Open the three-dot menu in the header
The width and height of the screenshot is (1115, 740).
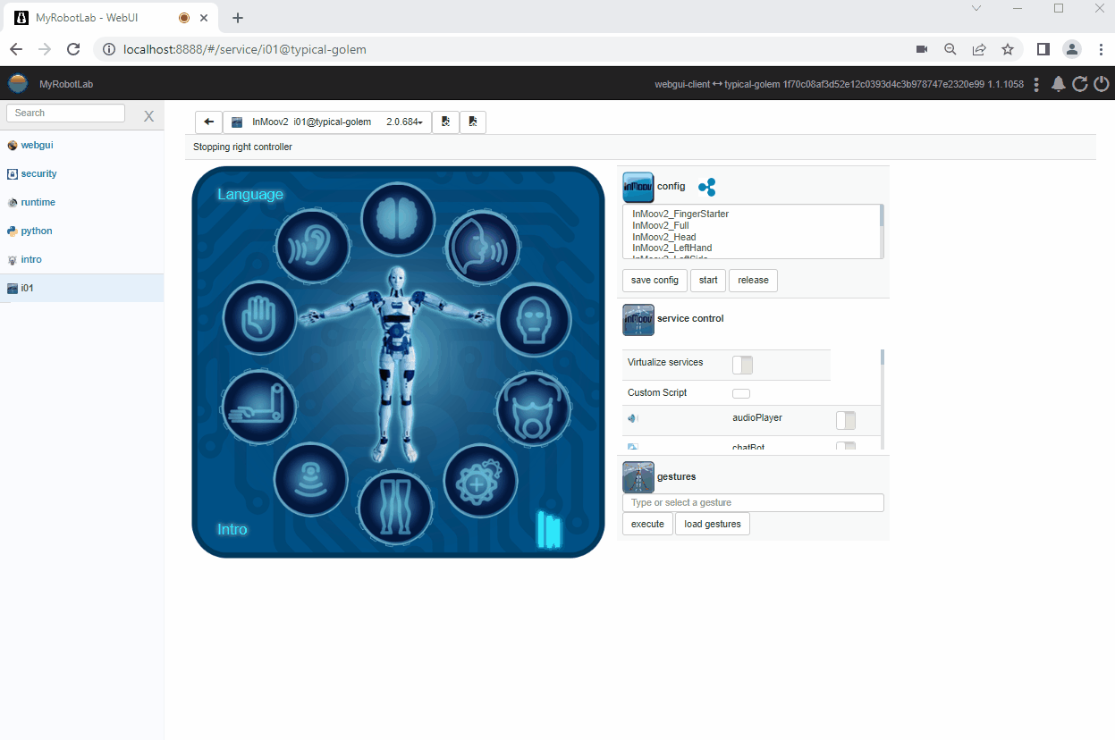coord(1036,84)
